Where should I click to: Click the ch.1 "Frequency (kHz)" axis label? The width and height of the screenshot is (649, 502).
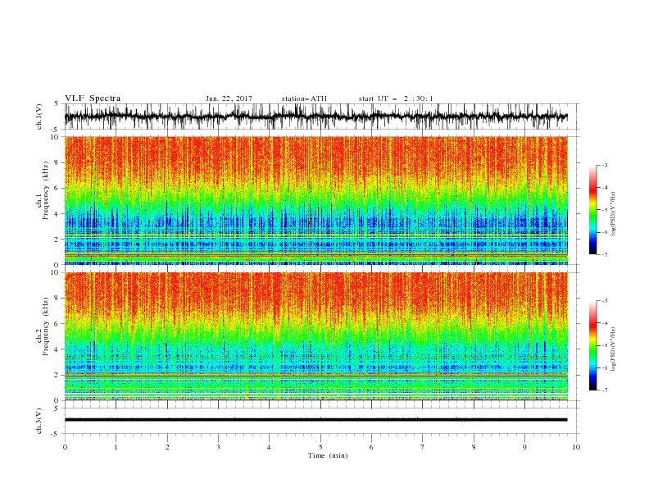pos(46,191)
